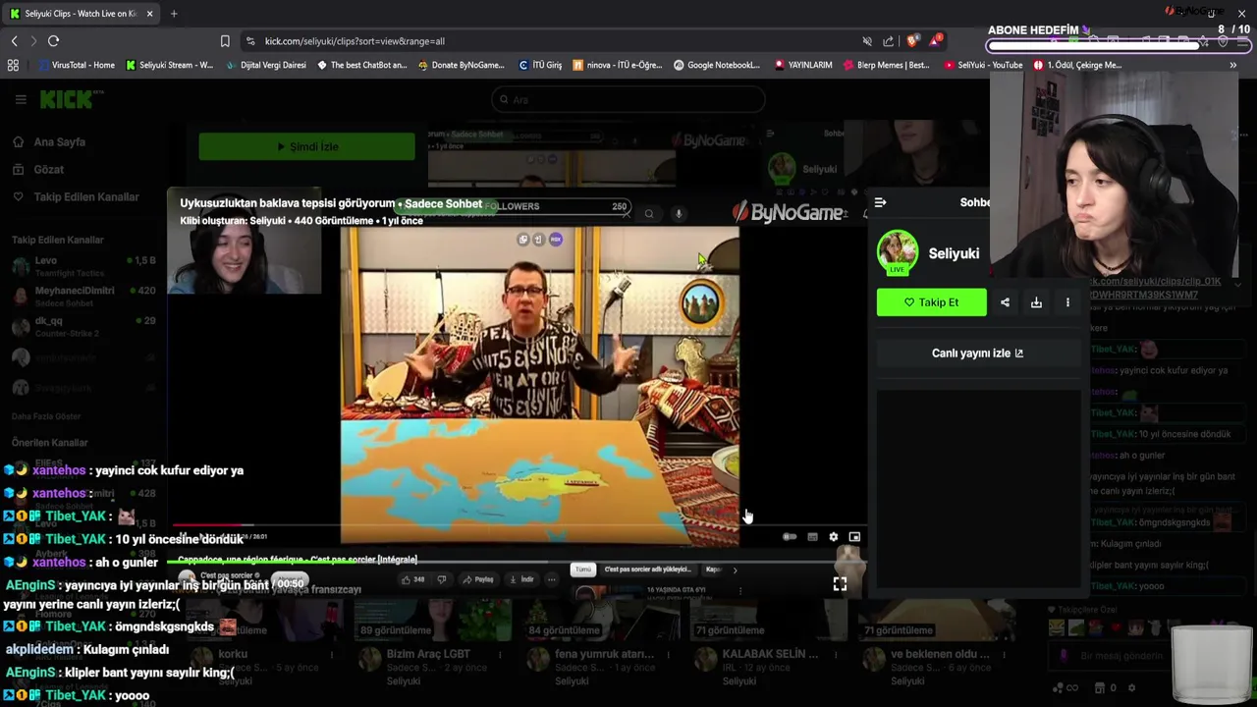Open the Dijital Vergi Dairesi bookmark

click(266, 65)
